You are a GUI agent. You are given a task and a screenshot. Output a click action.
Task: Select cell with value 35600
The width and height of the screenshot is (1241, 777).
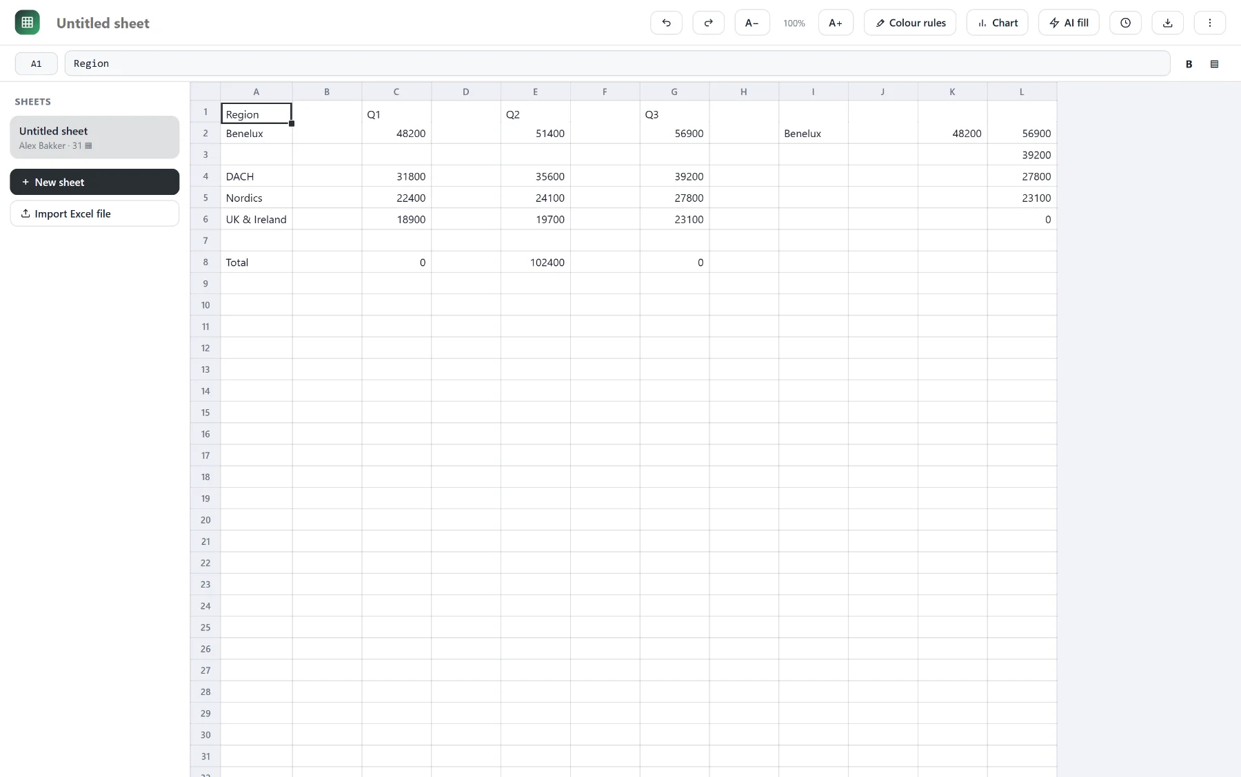click(535, 176)
